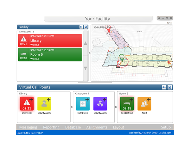Open the Messaging menu
Screen dimensions: 190x151
pyautogui.click(x=28, y=127)
